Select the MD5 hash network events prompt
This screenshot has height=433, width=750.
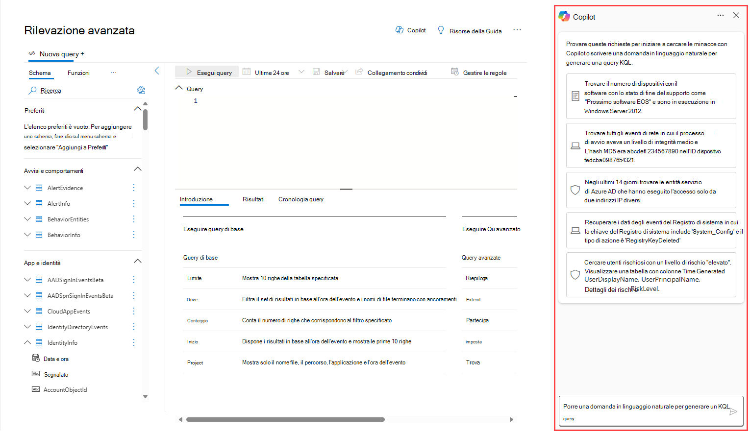coord(651,146)
